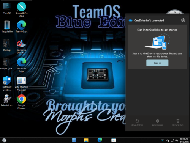Select Vista Shortcut Manager icon
This screenshot has width=190, height=143.
click(22, 83)
